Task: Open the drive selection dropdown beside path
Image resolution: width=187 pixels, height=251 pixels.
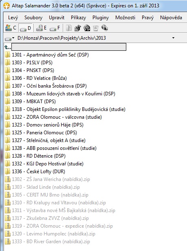Action: point(9,38)
